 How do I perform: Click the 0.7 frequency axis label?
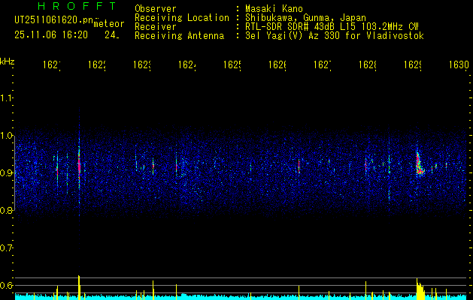coord(6,248)
